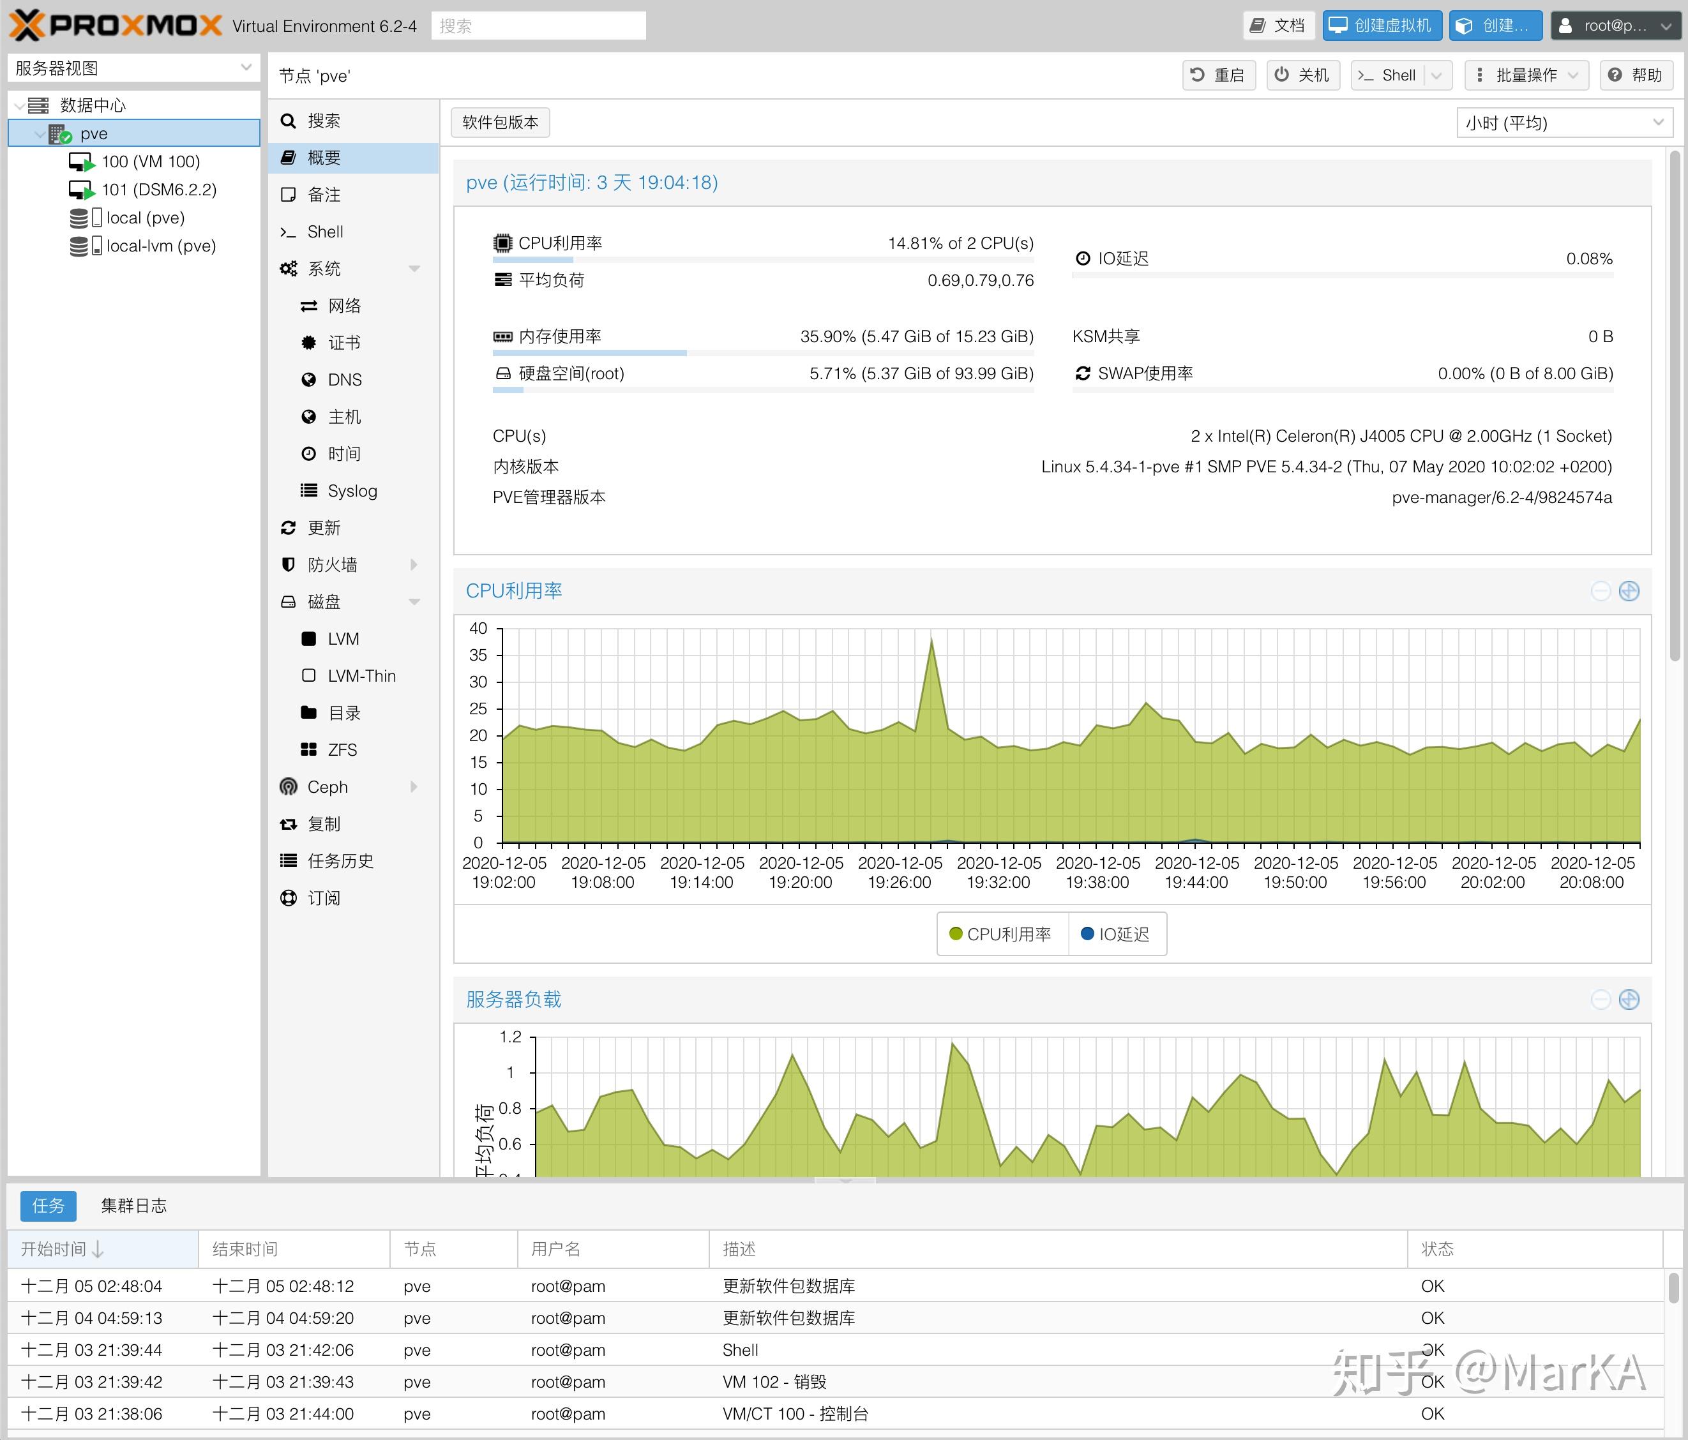Open 复制 replication item
This screenshot has width=1688, height=1440.
coord(354,825)
